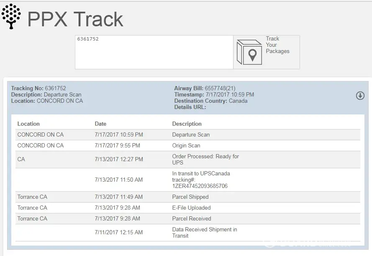Select the Order Processed: Ready for UPS entry
372x256 pixels.
click(205, 159)
